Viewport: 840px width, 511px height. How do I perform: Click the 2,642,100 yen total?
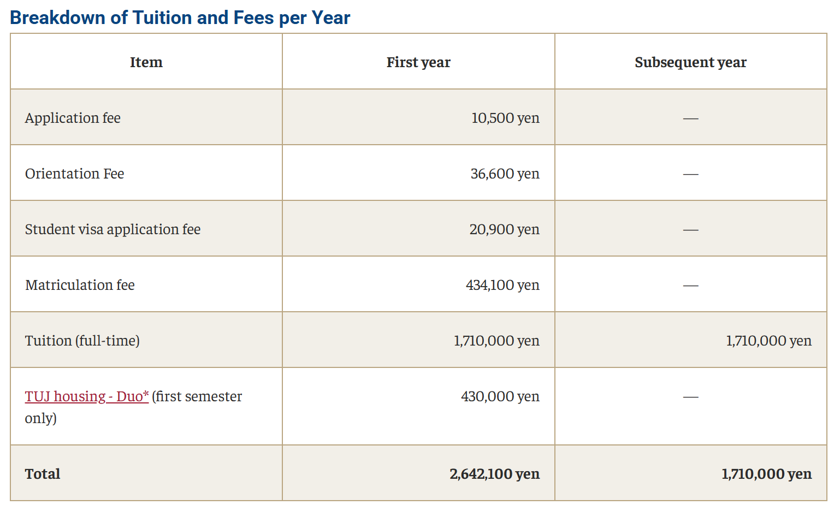495,474
